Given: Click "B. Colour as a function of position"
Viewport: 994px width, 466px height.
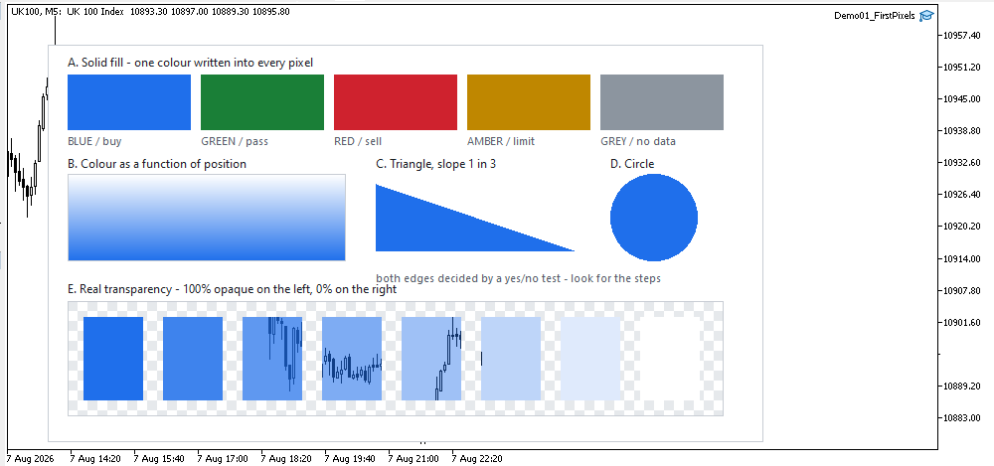Looking at the screenshot, I should click(157, 164).
